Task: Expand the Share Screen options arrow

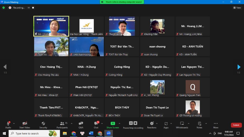Action: click(119, 123)
